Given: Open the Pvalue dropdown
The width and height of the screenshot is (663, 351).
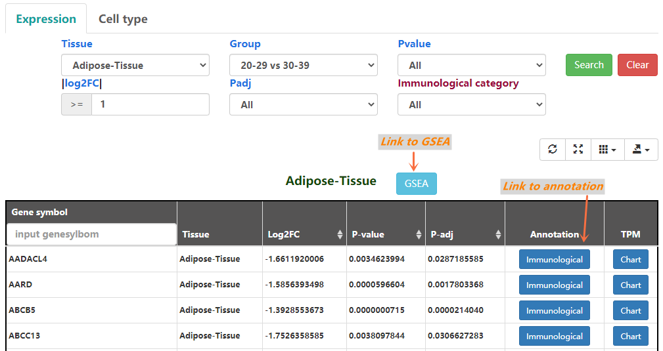Looking at the screenshot, I should tap(471, 65).
